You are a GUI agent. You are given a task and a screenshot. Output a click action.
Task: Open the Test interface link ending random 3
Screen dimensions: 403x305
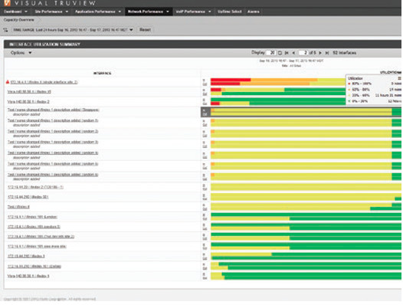pyautogui.click(x=53, y=142)
